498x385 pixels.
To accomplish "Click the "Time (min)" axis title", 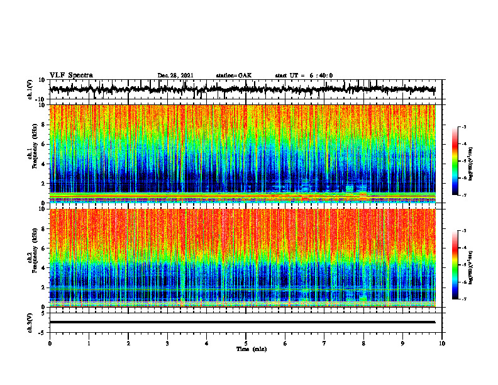I will pos(252,349).
